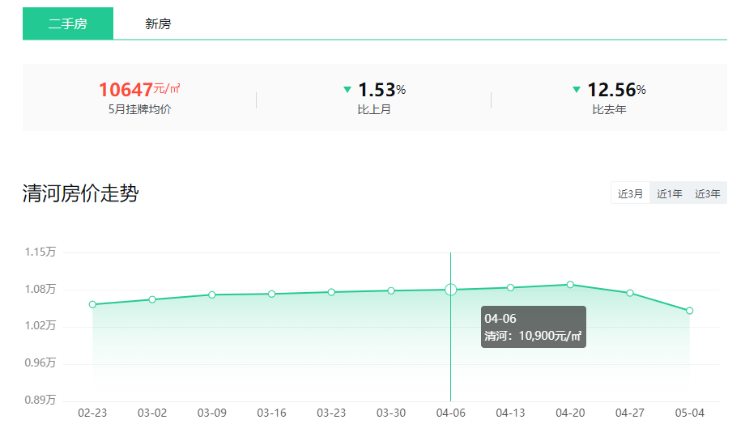
Task: Open the 新房 tab
Action: 158,23
